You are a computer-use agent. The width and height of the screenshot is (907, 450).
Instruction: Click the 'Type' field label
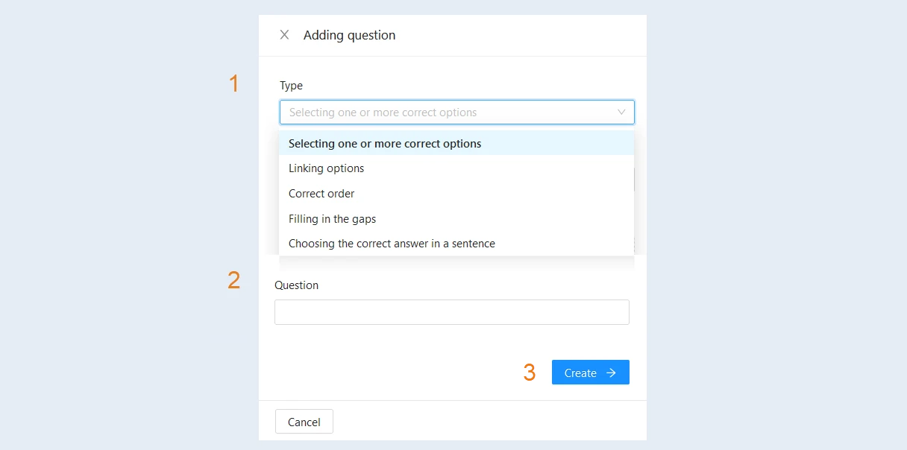[292, 86]
